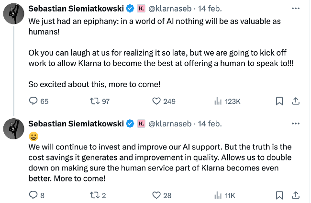The width and height of the screenshot is (311, 203).
Task: Open Sebastian Siemiatkowski name in second tweet
Action: 76,124
